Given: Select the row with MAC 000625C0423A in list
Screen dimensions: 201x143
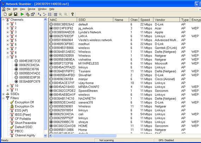Looking at the screenshot, I should click(125, 114).
